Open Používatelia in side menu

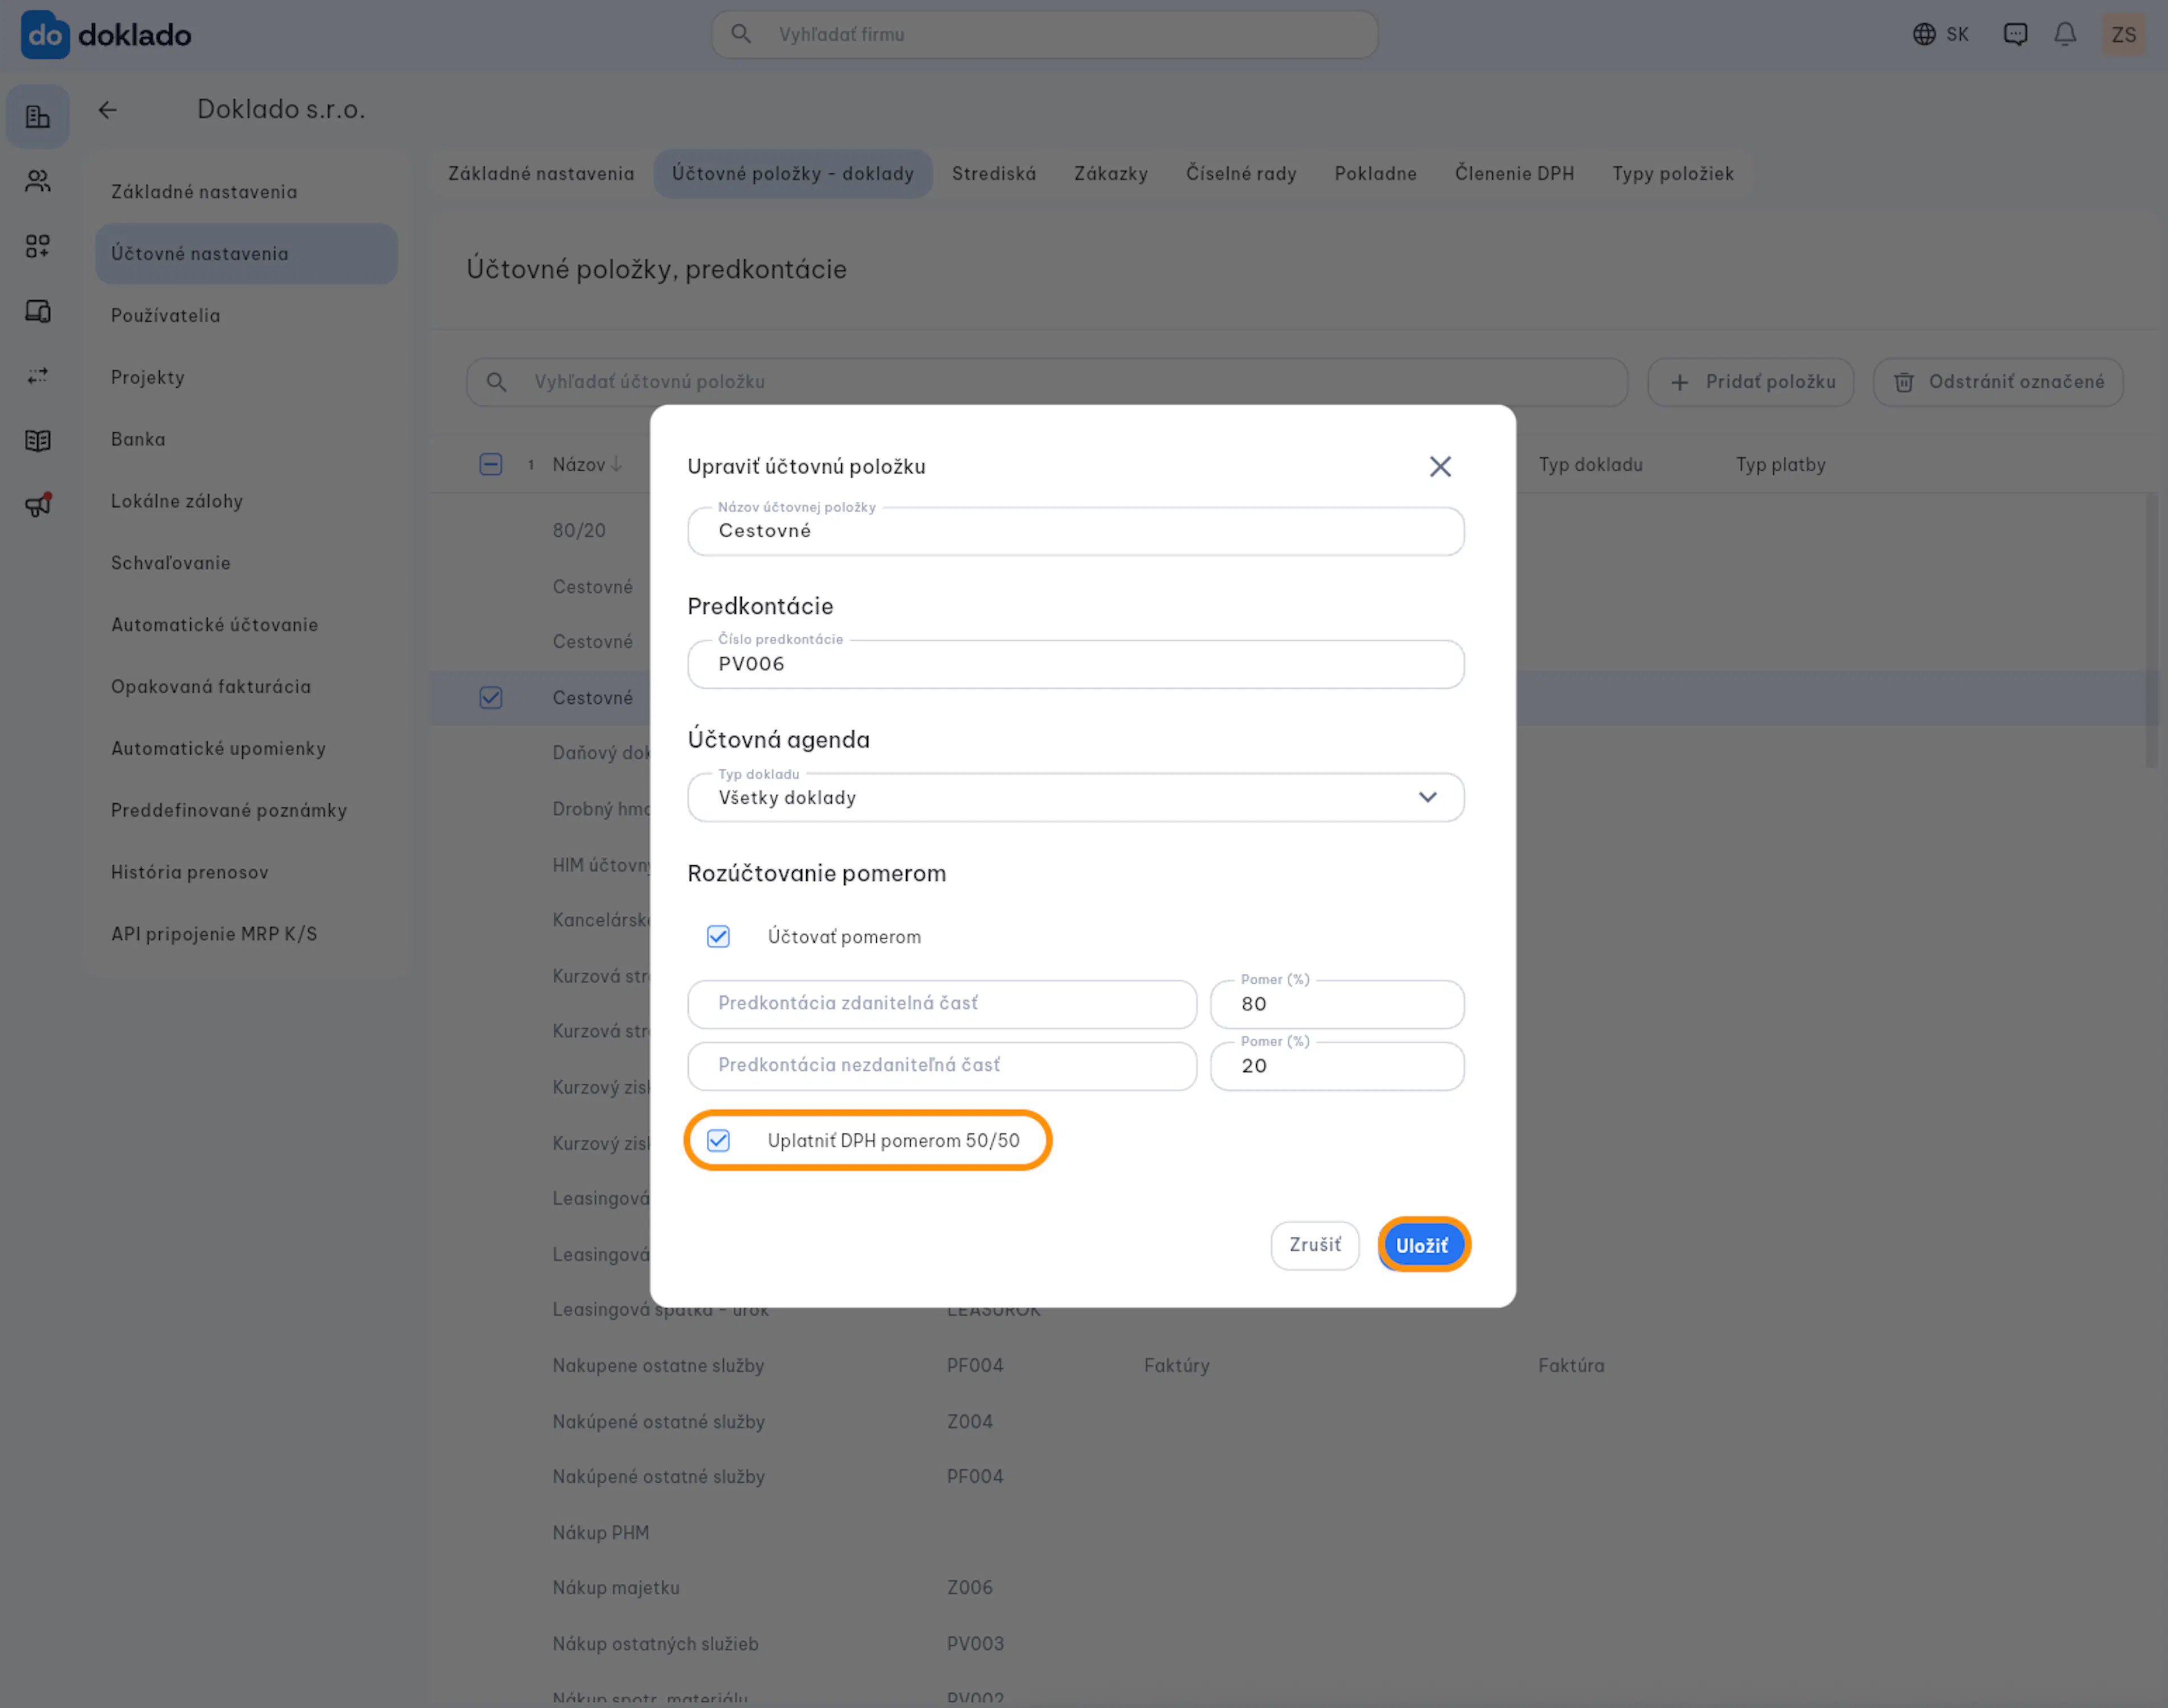pyautogui.click(x=246, y=316)
